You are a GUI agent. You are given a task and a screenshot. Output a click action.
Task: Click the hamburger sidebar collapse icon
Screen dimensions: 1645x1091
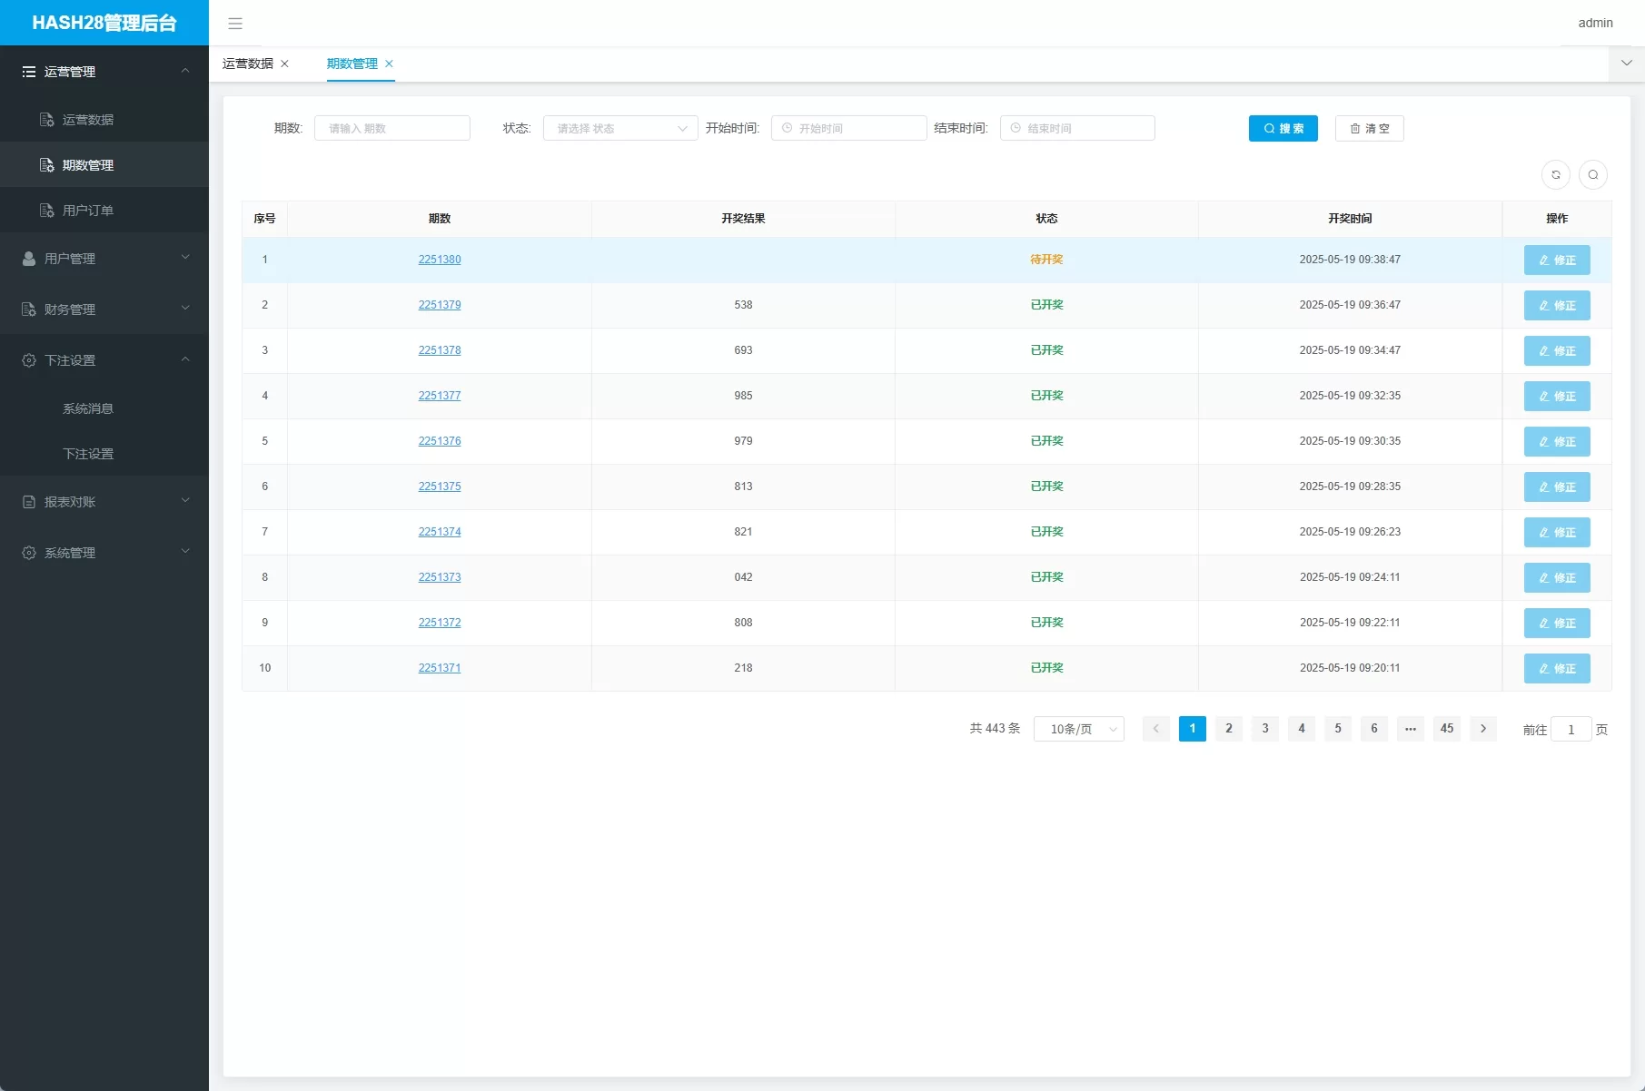coord(235,24)
